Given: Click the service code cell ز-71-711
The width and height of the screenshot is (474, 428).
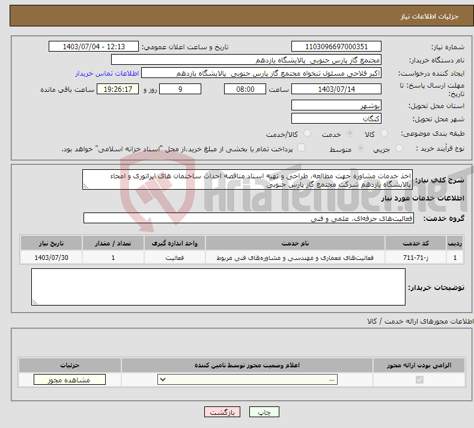Looking at the screenshot, I should [416, 258].
